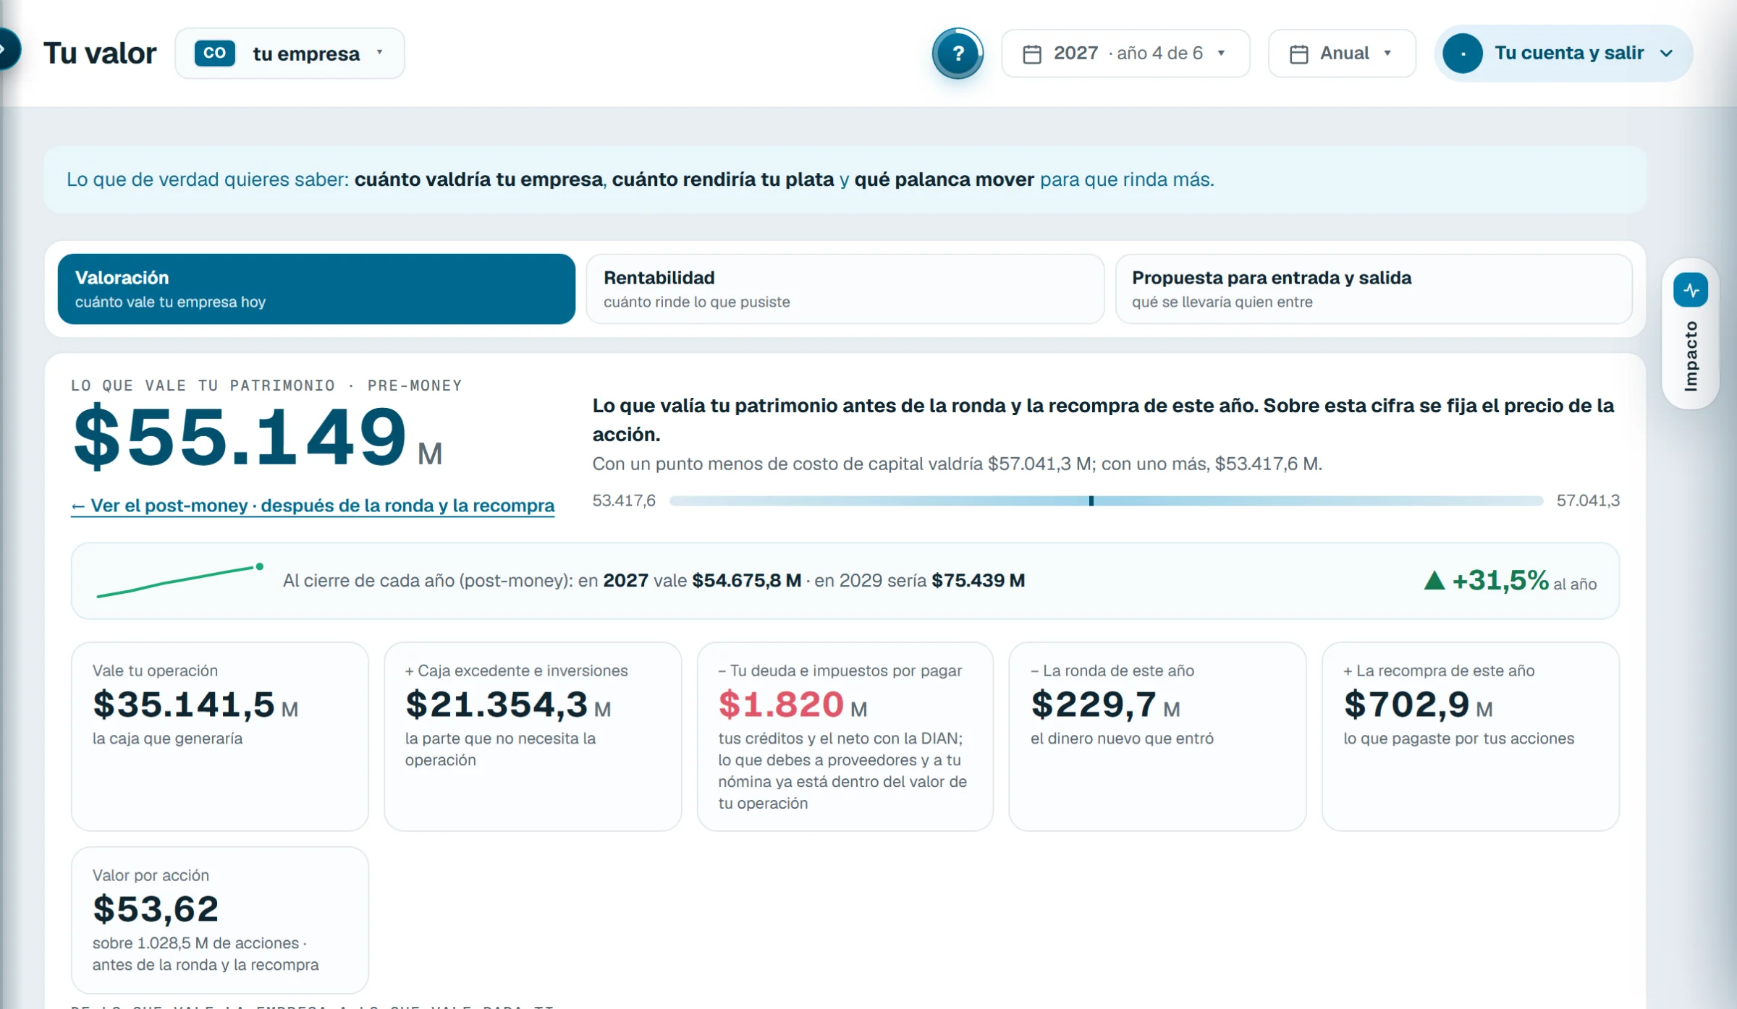The height and width of the screenshot is (1009, 1737).
Task: Click the green trend sparkline chart
Action: pos(179,581)
